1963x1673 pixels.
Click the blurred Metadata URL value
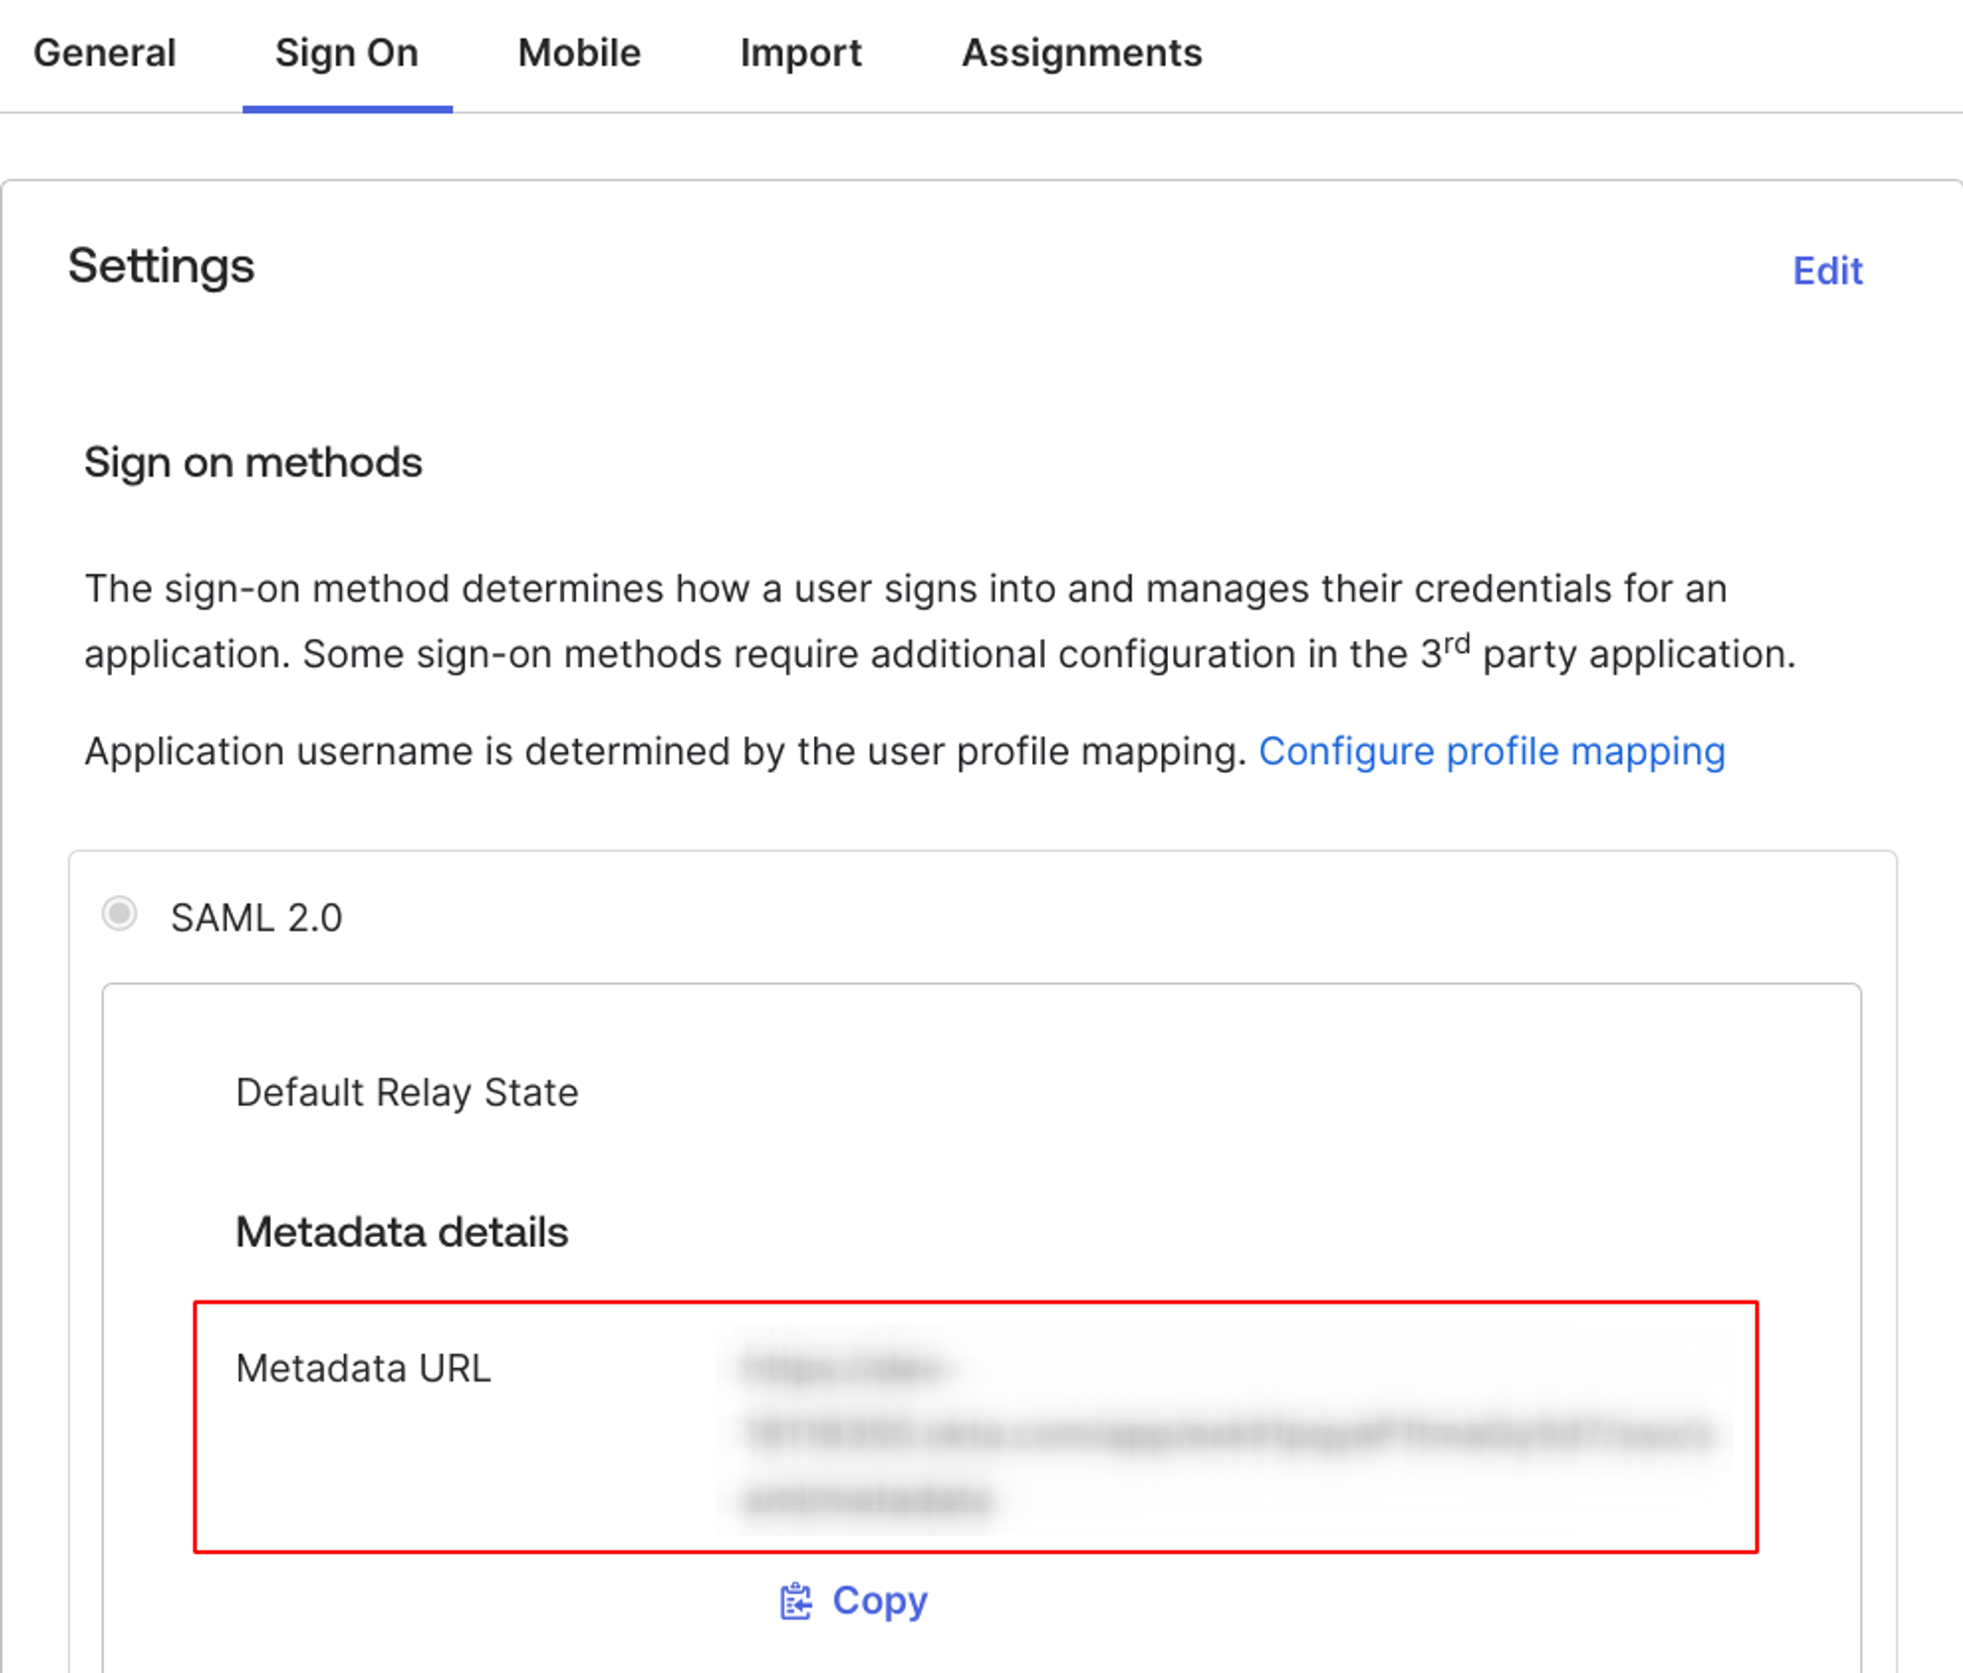1227,1433
